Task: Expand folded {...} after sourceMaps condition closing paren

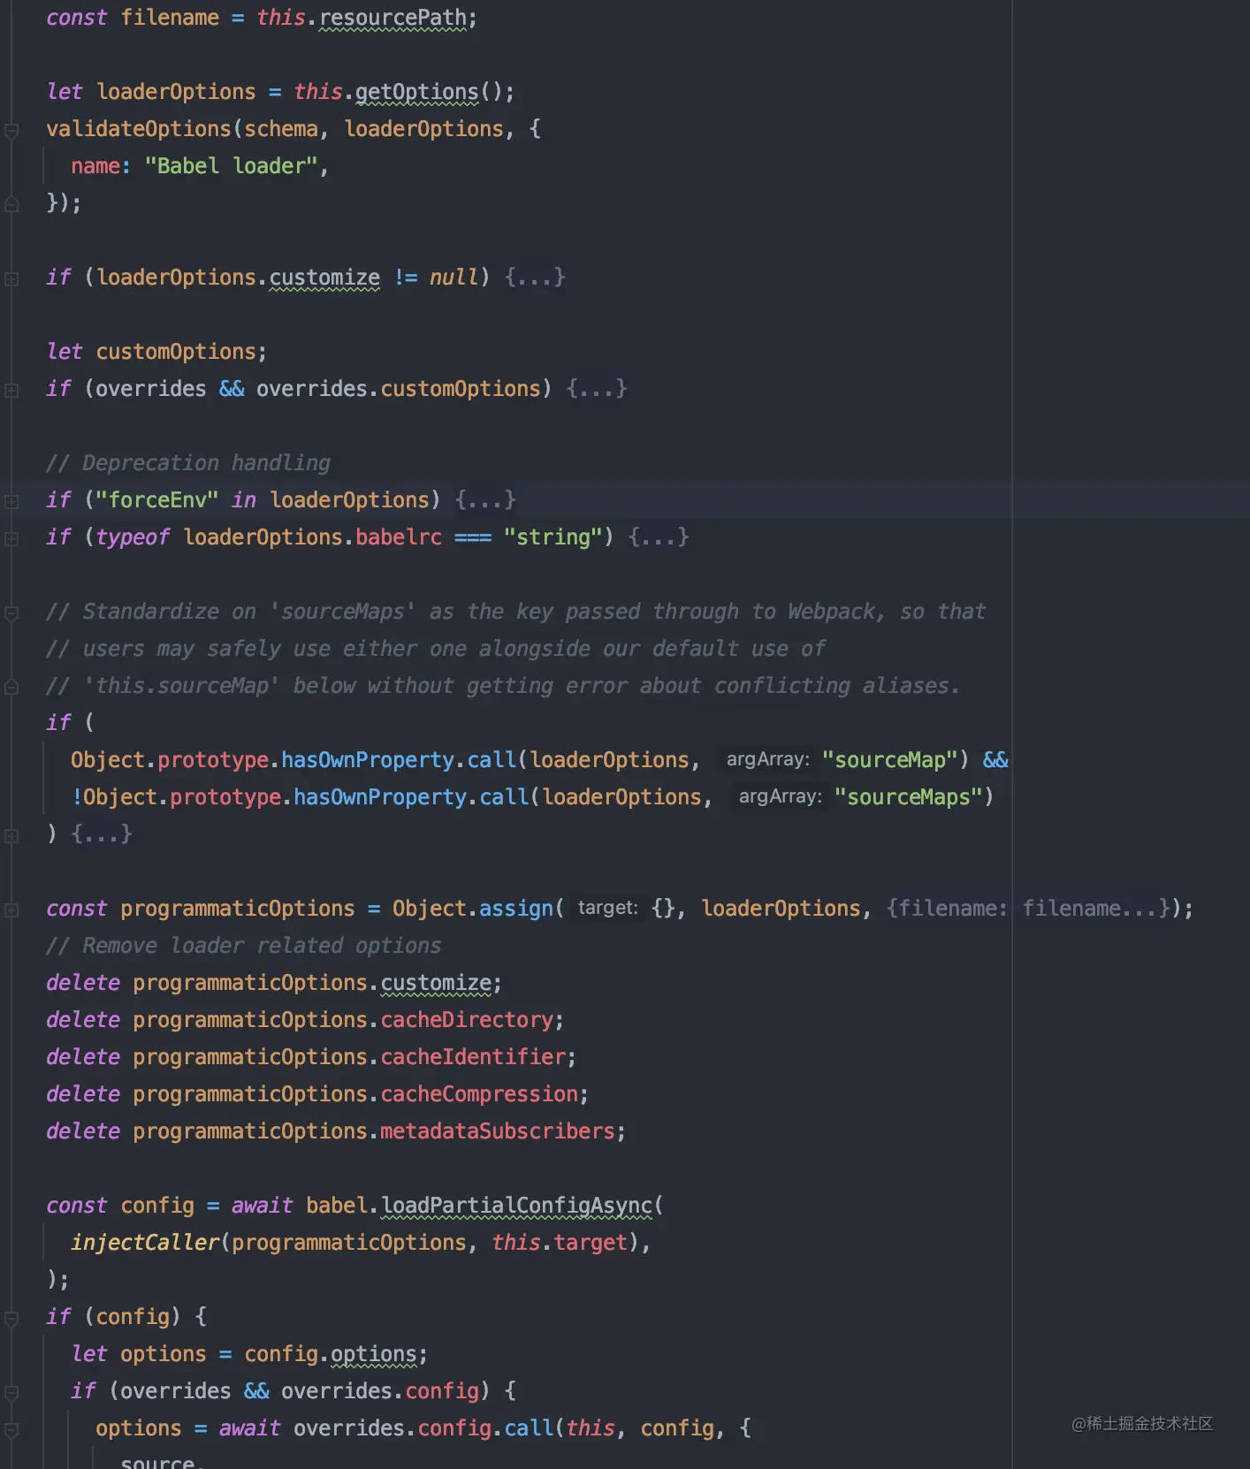Action: coord(102,834)
